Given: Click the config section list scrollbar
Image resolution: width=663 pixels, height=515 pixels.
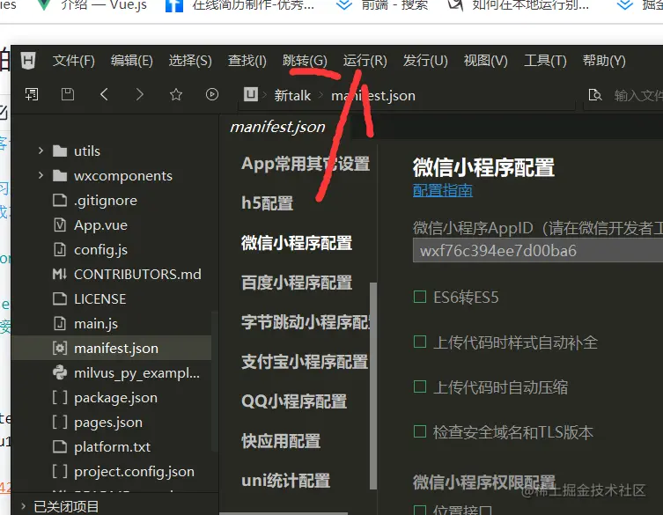Looking at the screenshot, I should [373, 386].
